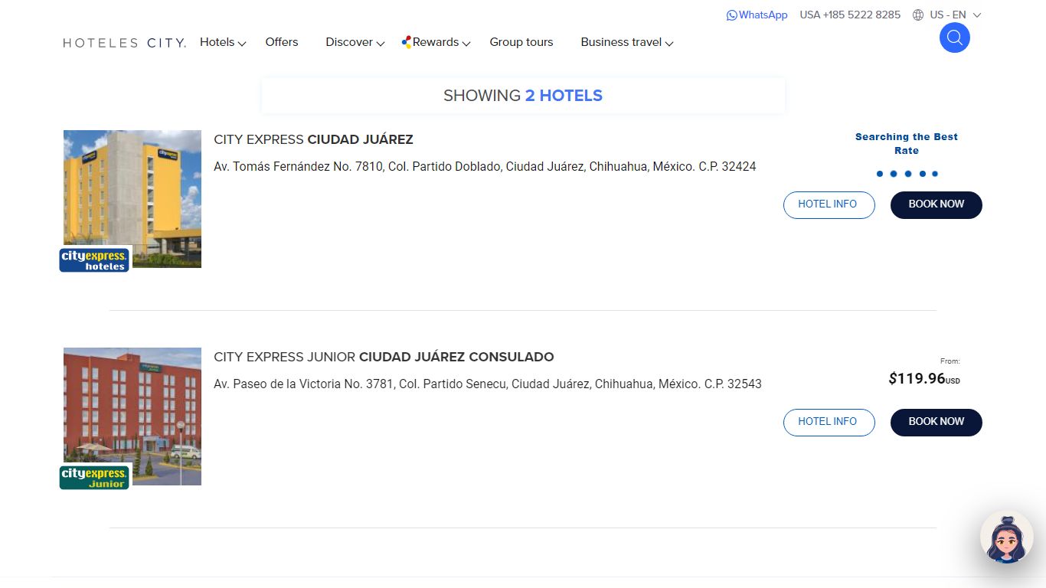Click the Av. Tomás Fernández address text

click(x=485, y=166)
